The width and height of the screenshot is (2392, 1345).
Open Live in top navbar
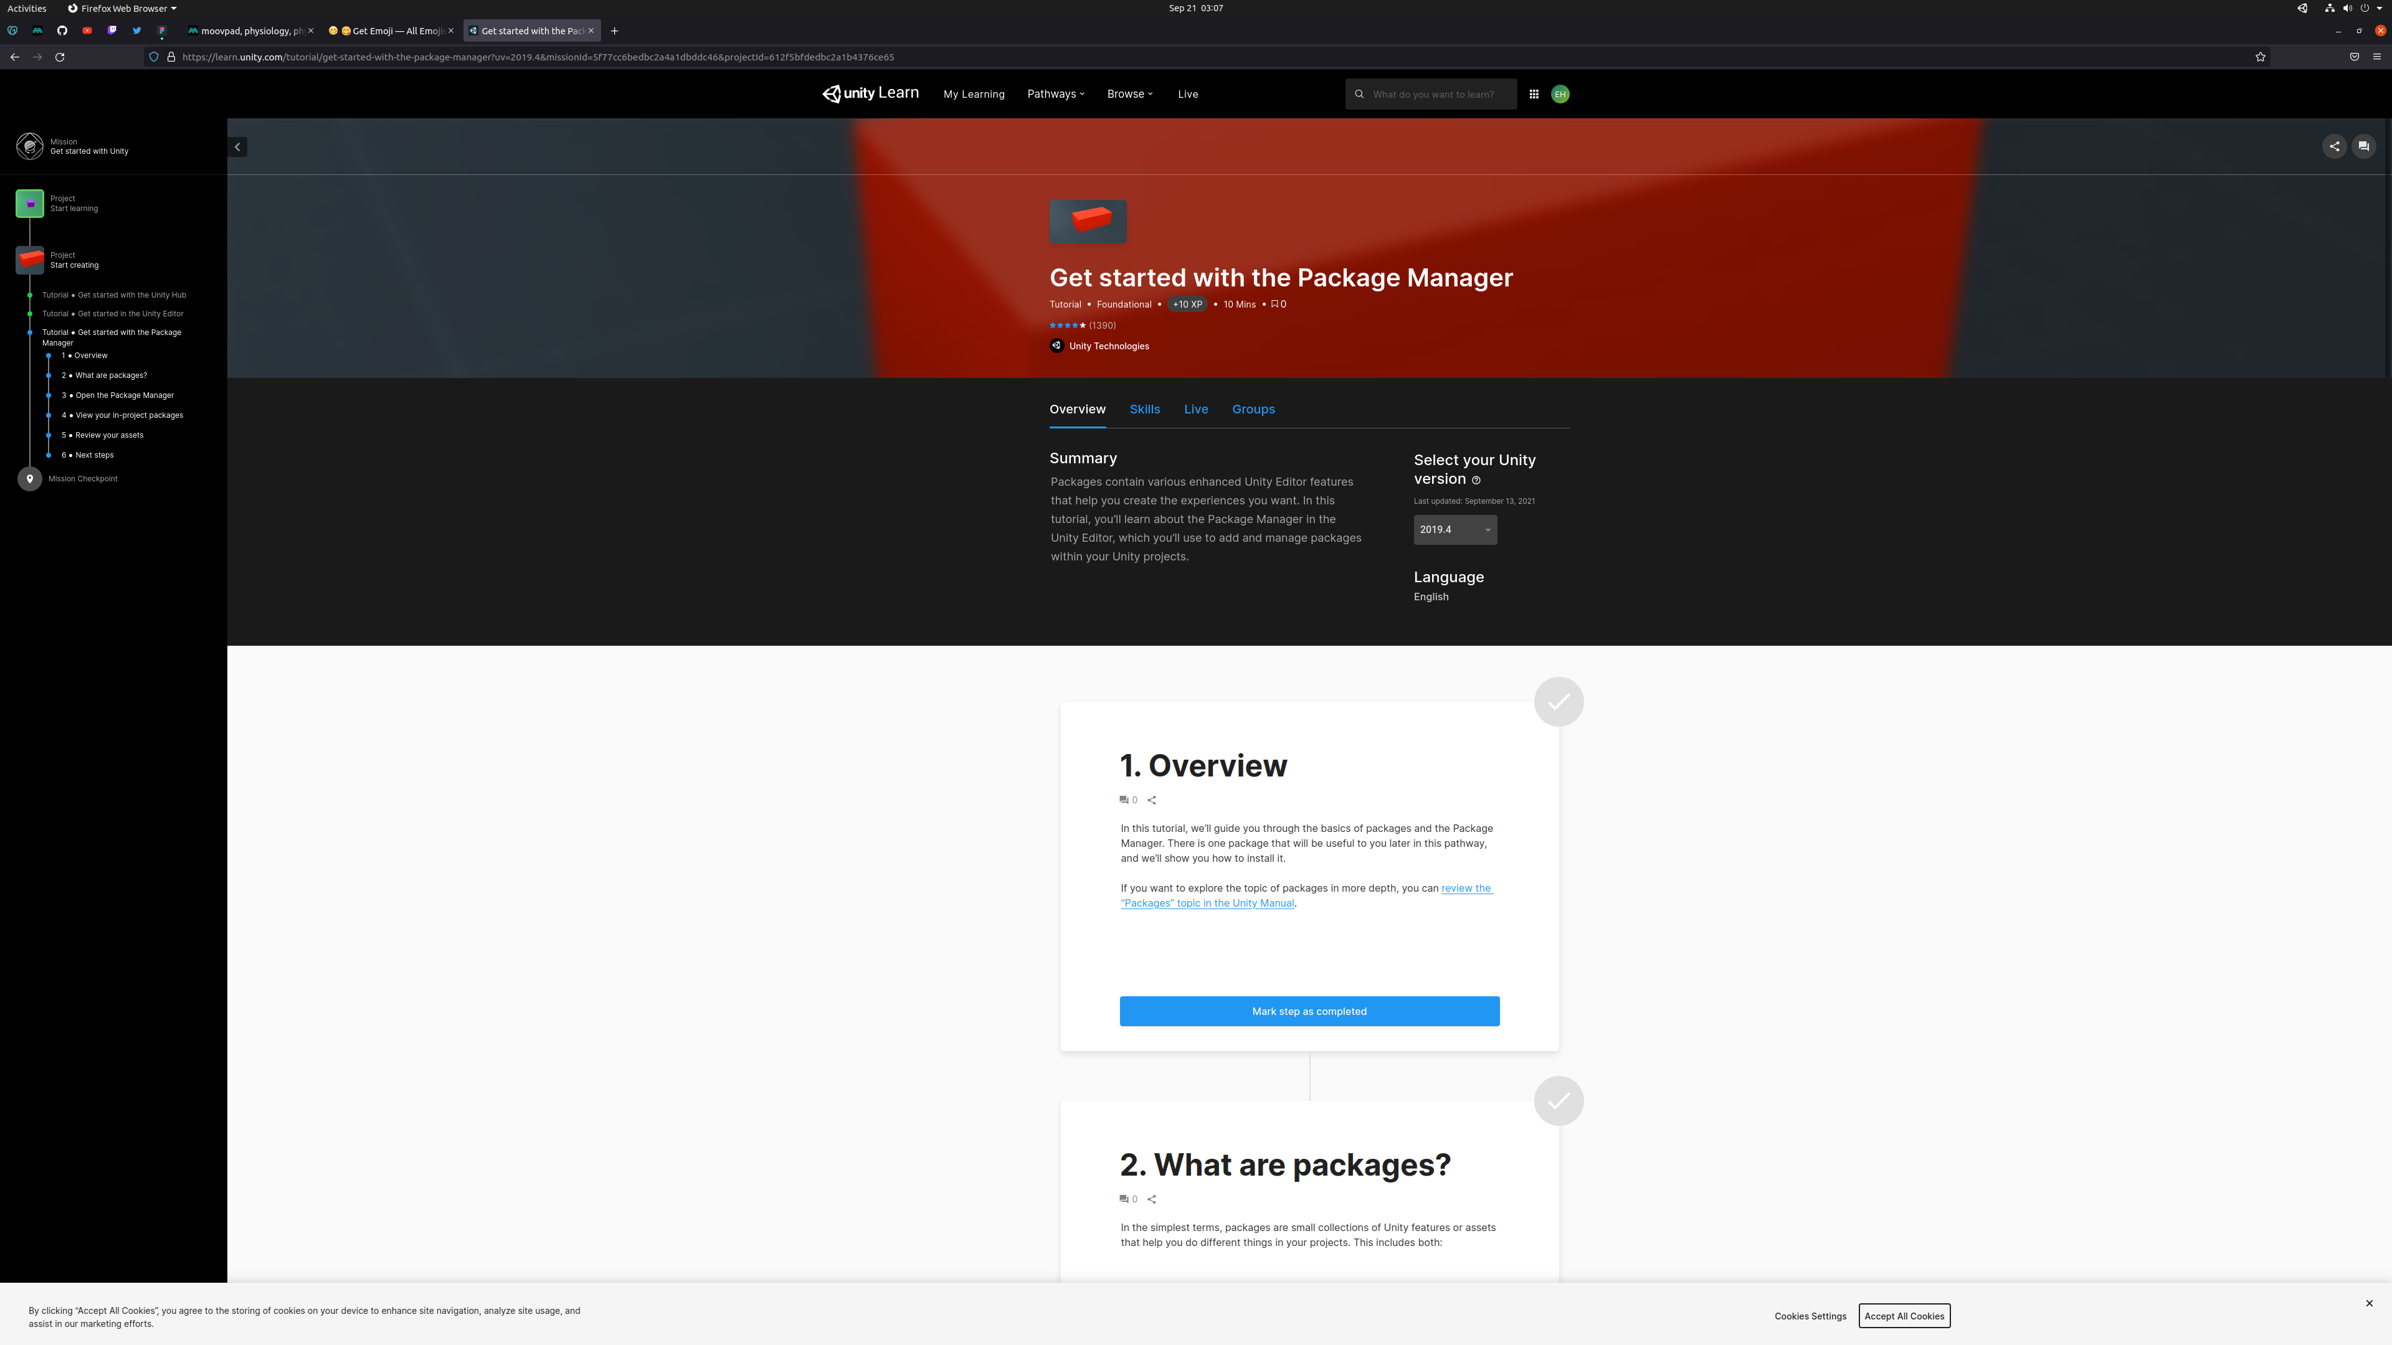(x=1188, y=94)
